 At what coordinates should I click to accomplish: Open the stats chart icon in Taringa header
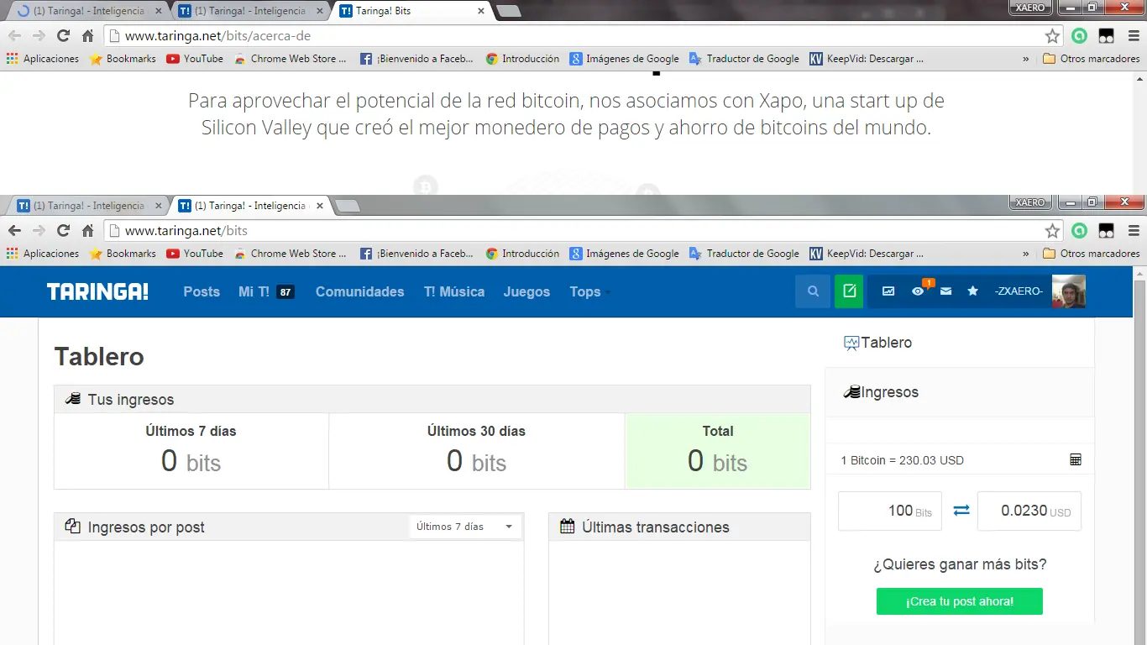coord(888,291)
